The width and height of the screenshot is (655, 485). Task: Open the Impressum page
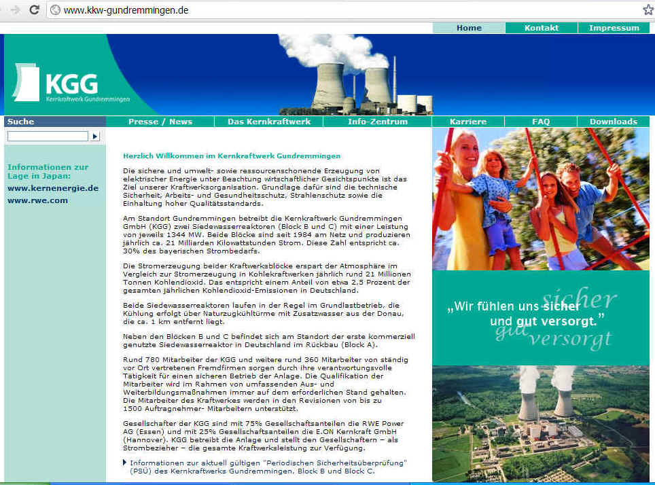(614, 28)
